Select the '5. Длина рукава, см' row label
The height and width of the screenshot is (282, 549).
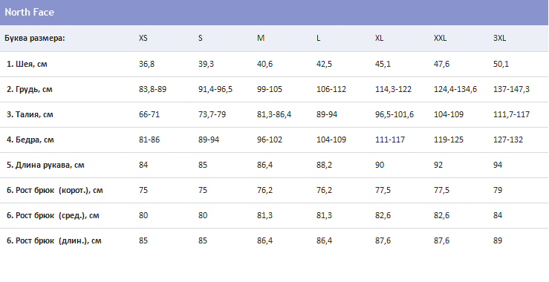[x=45, y=165]
